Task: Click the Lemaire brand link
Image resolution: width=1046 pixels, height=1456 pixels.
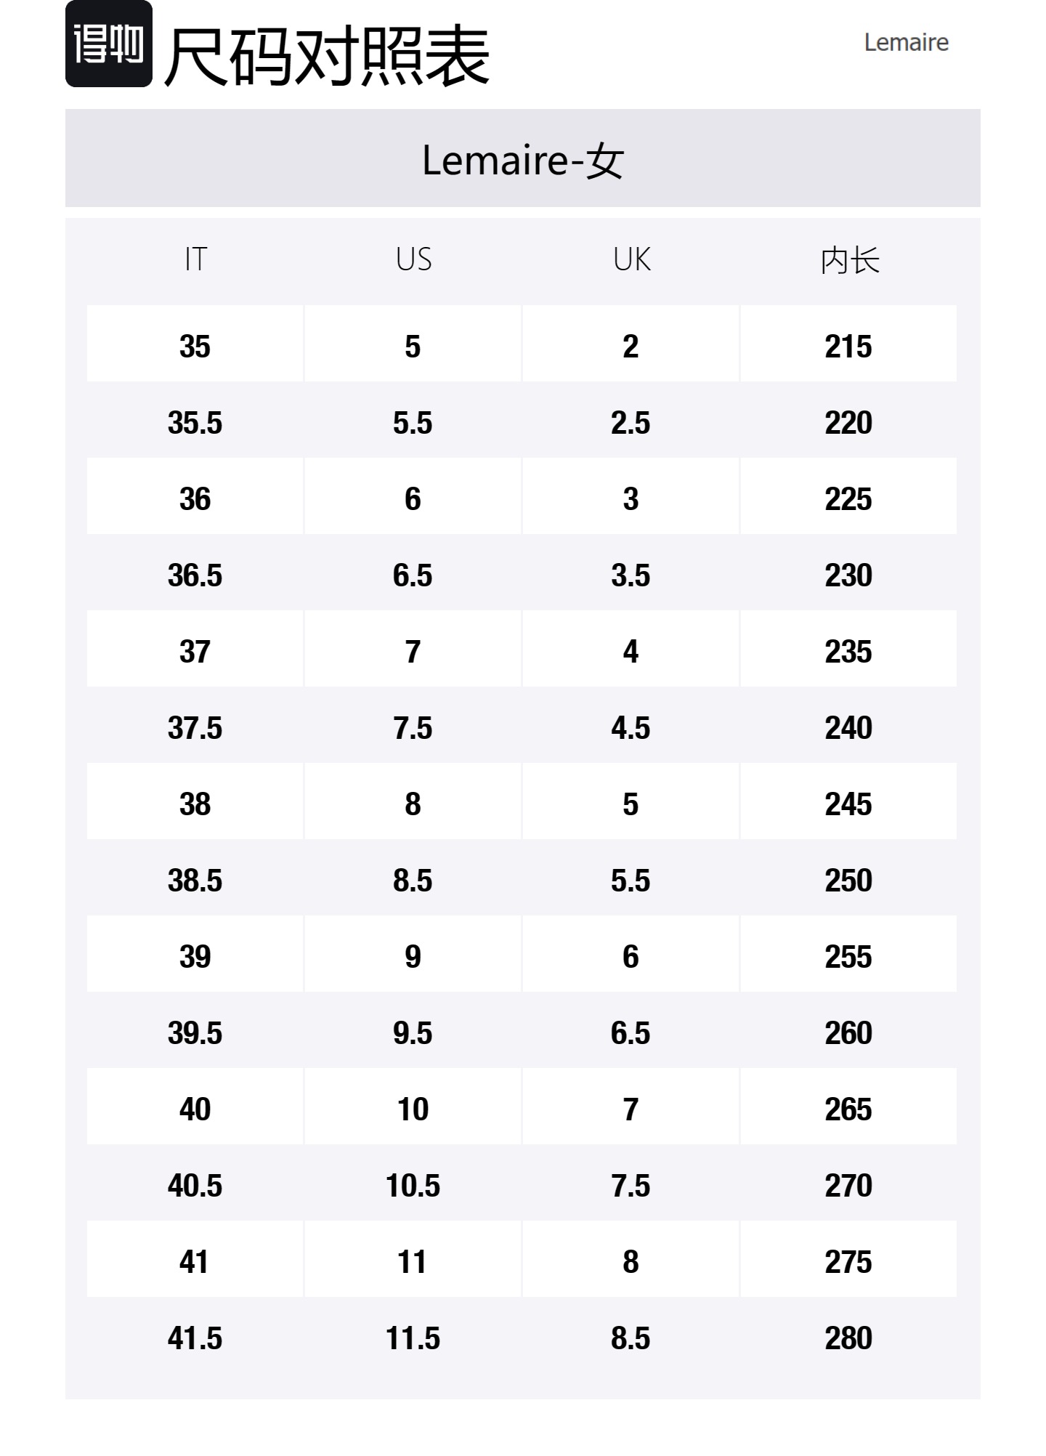Action: [906, 43]
